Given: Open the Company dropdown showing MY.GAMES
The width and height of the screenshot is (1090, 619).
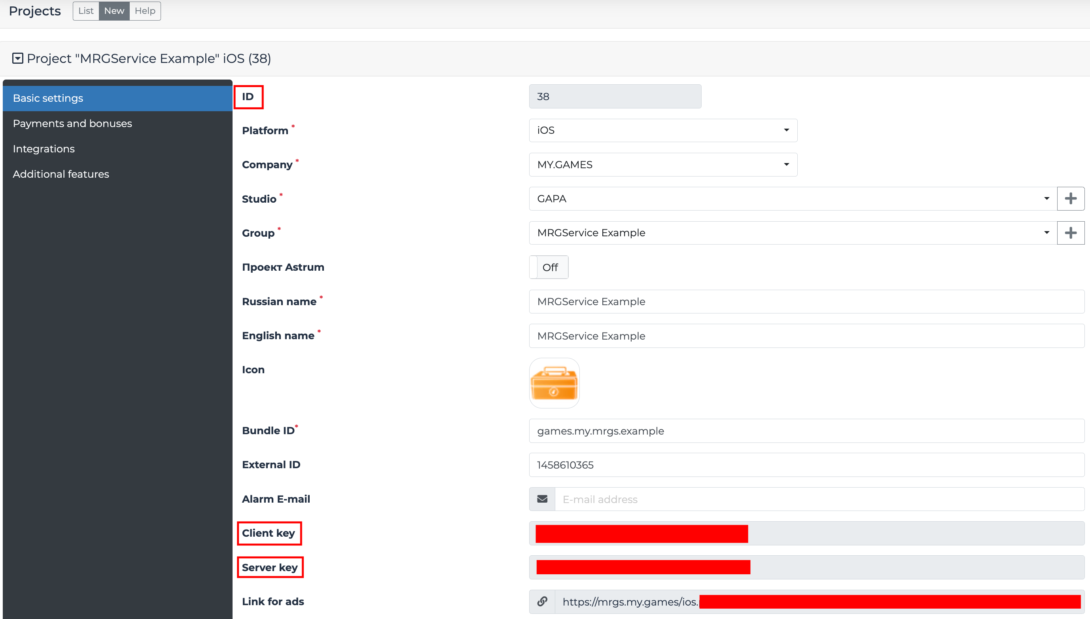Looking at the screenshot, I should [x=663, y=165].
